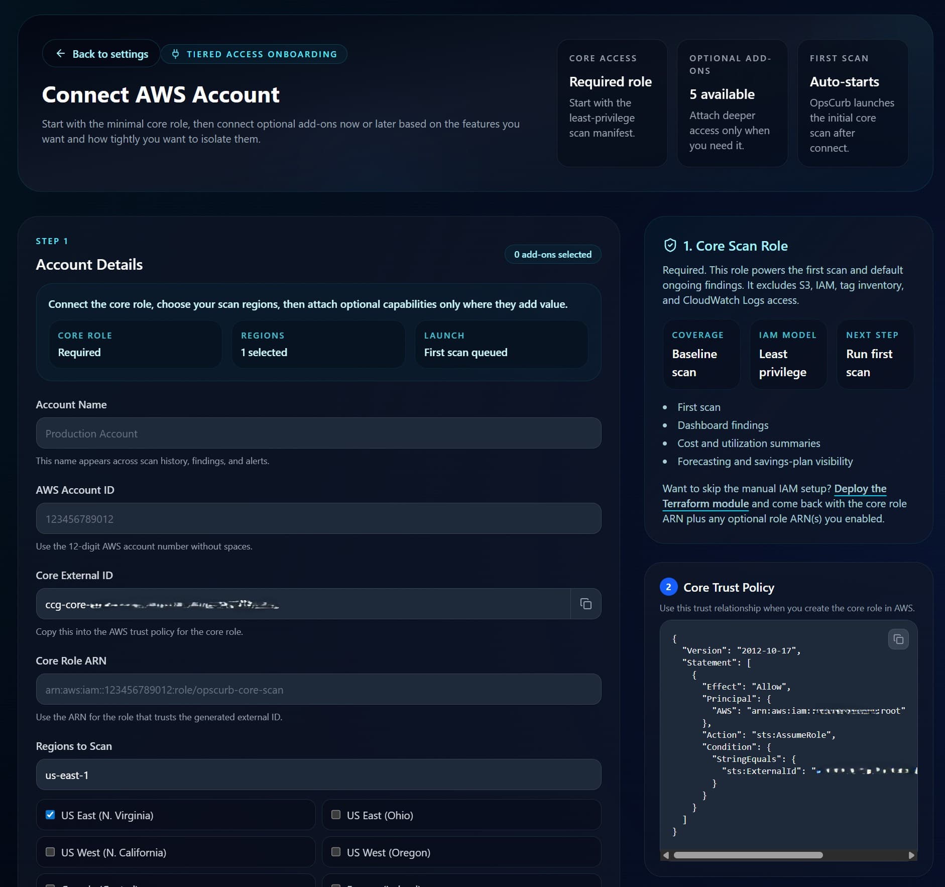Viewport: 945px width, 887px height.
Task: Click the Account Name input field
Action: pos(318,433)
